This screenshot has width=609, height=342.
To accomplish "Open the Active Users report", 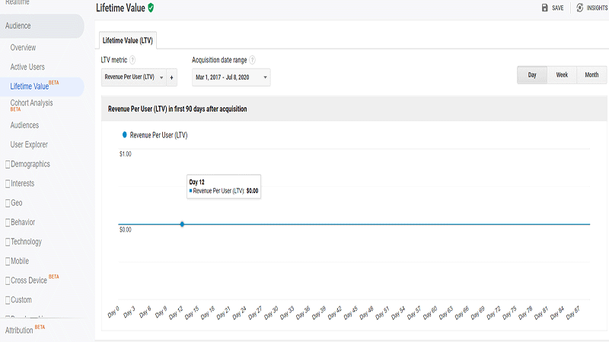I will pyautogui.click(x=27, y=67).
